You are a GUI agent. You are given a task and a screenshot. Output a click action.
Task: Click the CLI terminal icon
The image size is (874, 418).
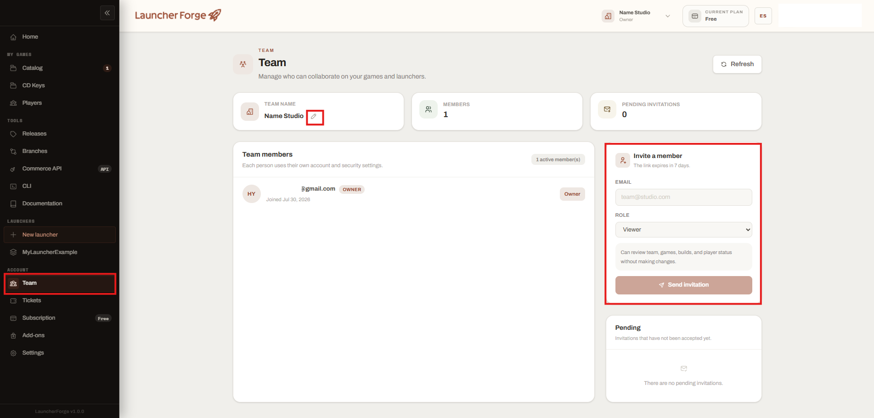click(13, 186)
